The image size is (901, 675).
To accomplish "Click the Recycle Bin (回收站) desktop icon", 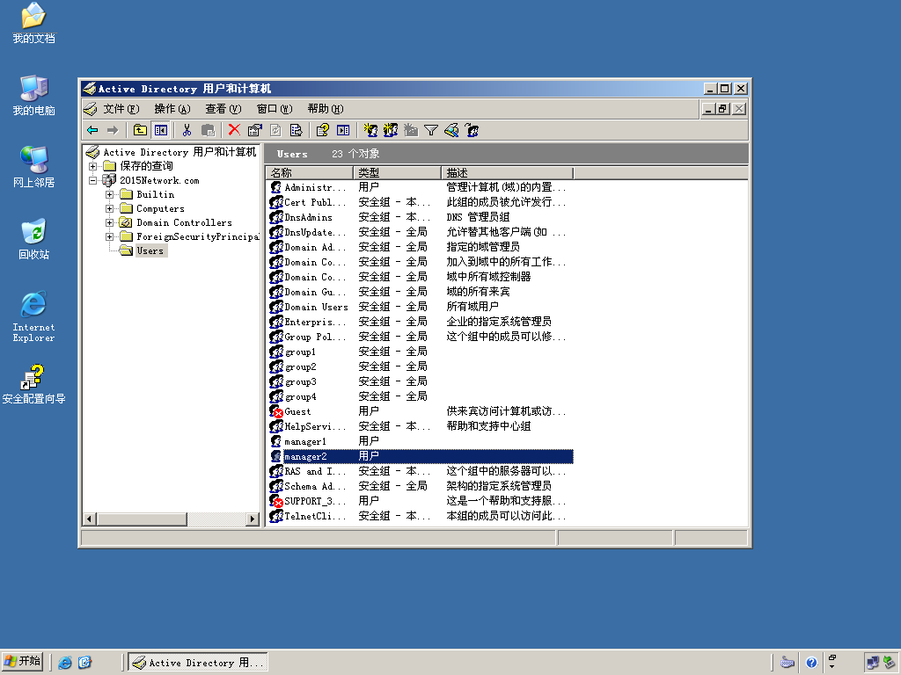I will (x=34, y=239).
